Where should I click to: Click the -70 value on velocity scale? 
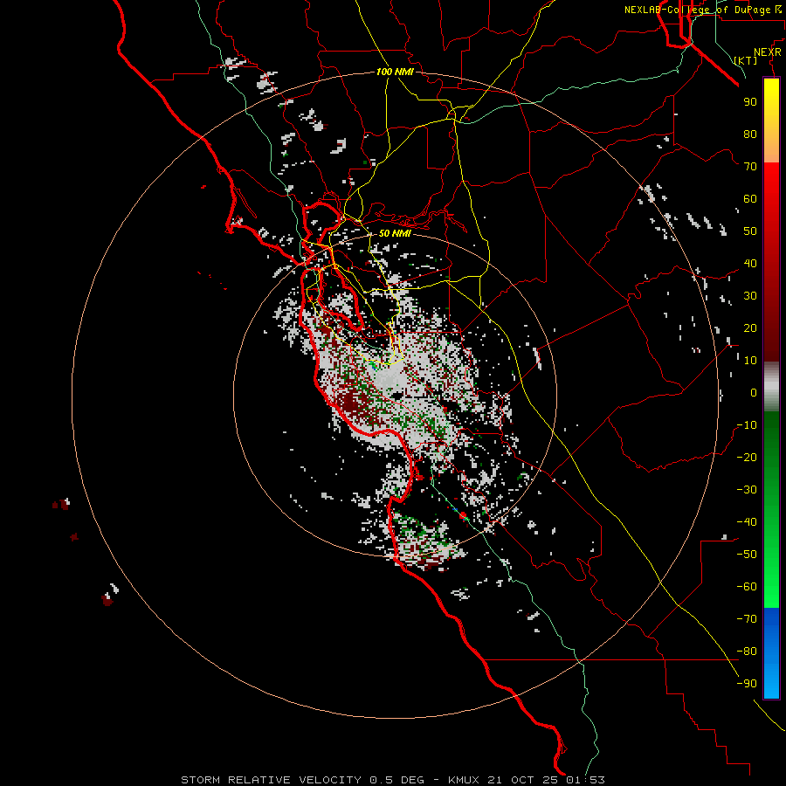(x=747, y=619)
